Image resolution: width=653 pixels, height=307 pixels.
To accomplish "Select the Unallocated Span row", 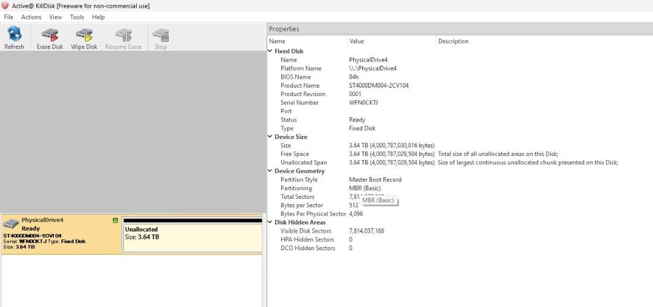I will coord(460,162).
